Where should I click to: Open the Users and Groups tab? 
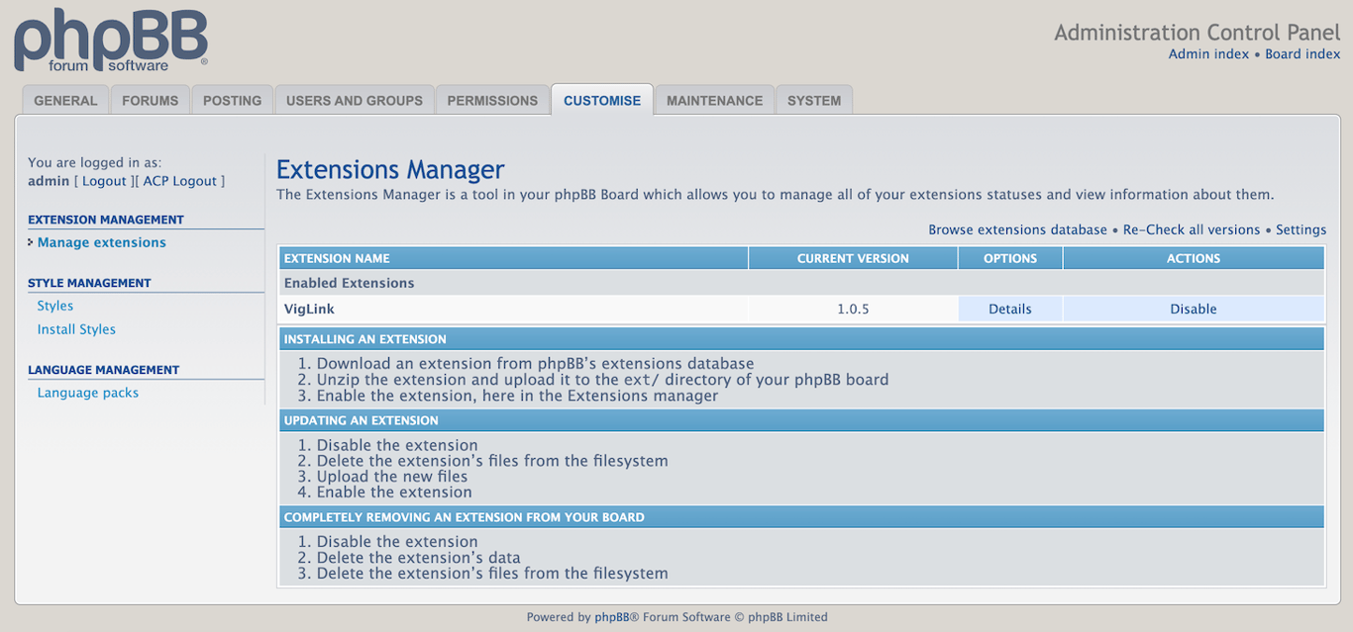tap(354, 99)
